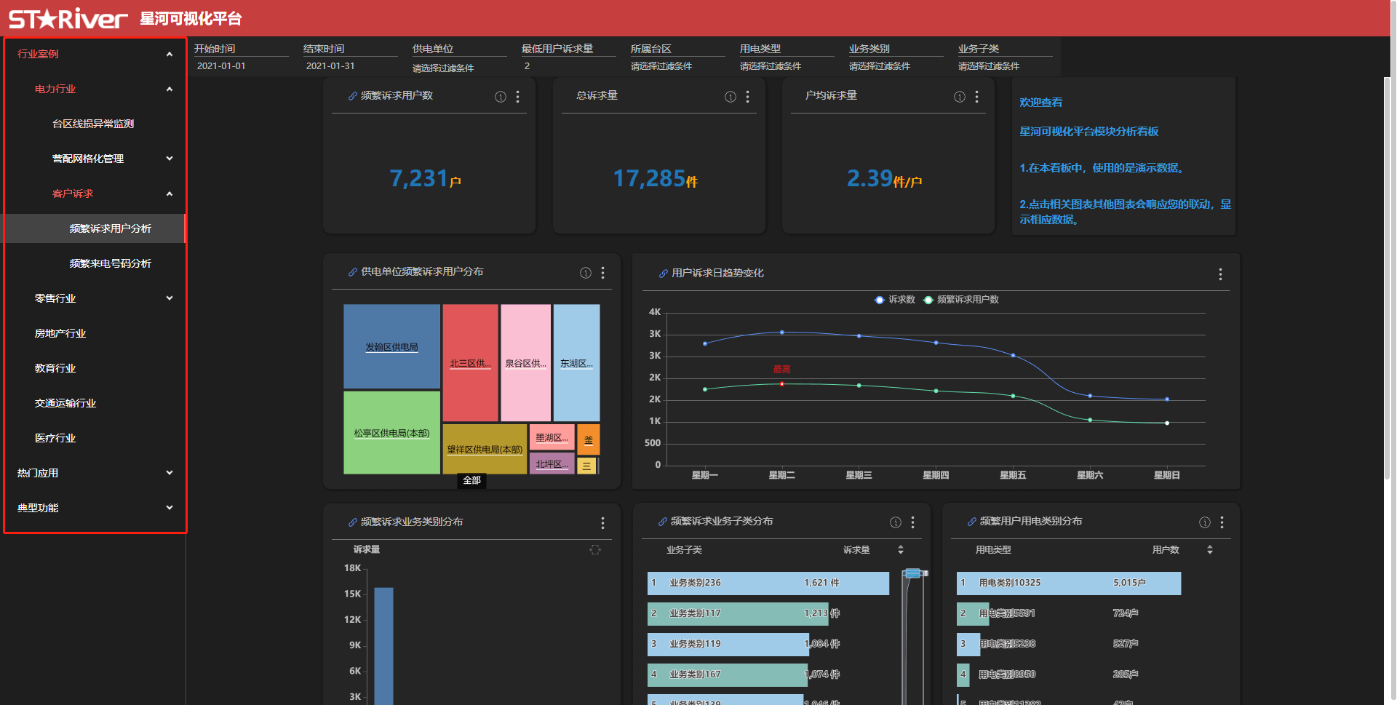Open more options on 用户诉求日趋势变化 chart

point(1220,274)
